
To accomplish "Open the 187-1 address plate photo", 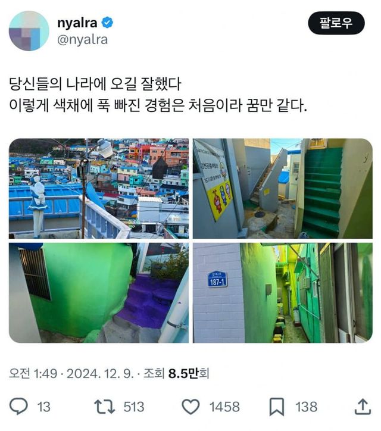I will [283, 293].
